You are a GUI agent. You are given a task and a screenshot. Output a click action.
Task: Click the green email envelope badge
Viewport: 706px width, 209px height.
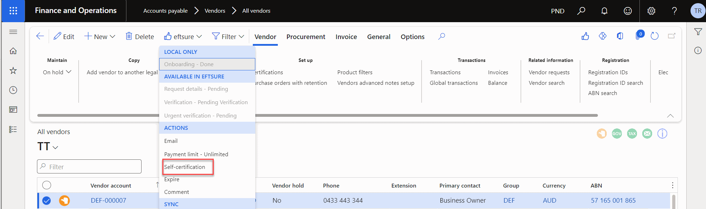647,134
